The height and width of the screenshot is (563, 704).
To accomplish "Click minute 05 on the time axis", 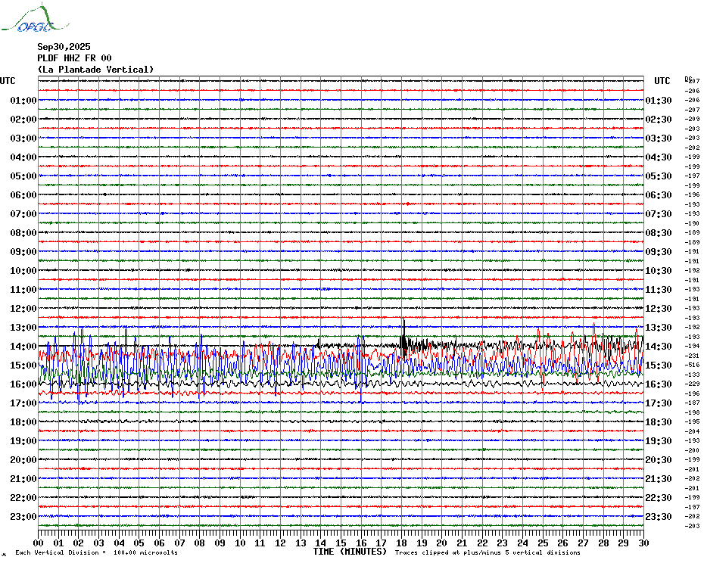I will coord(139,543).
